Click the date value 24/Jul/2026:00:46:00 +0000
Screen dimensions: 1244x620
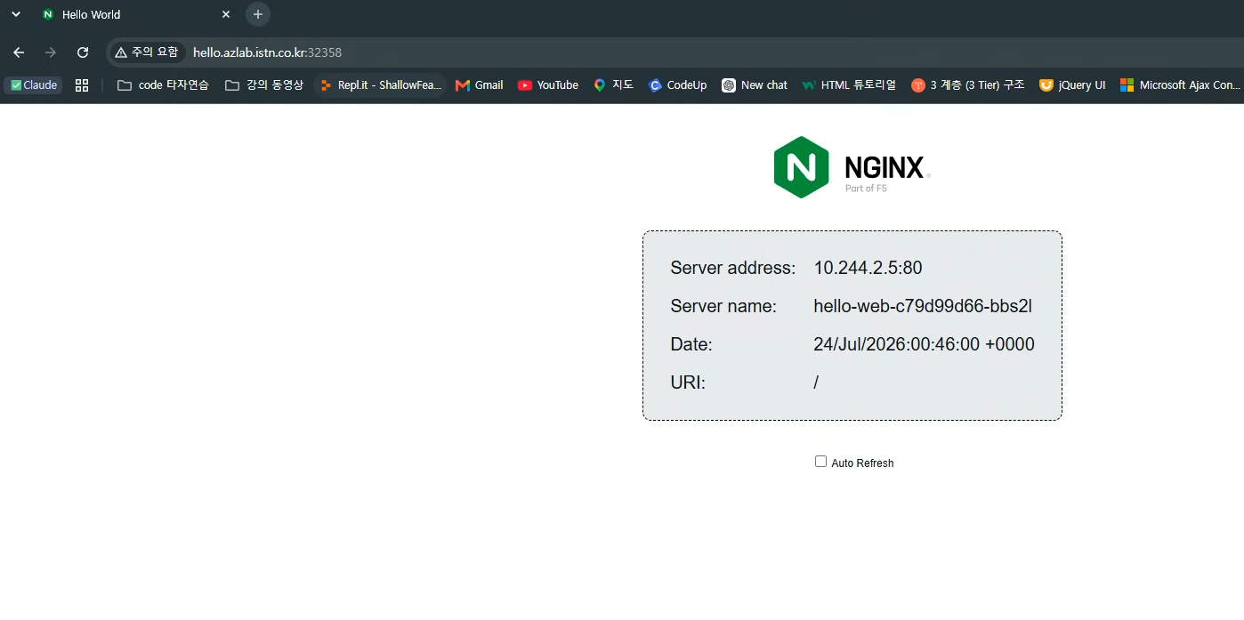(x=924, y=344)
